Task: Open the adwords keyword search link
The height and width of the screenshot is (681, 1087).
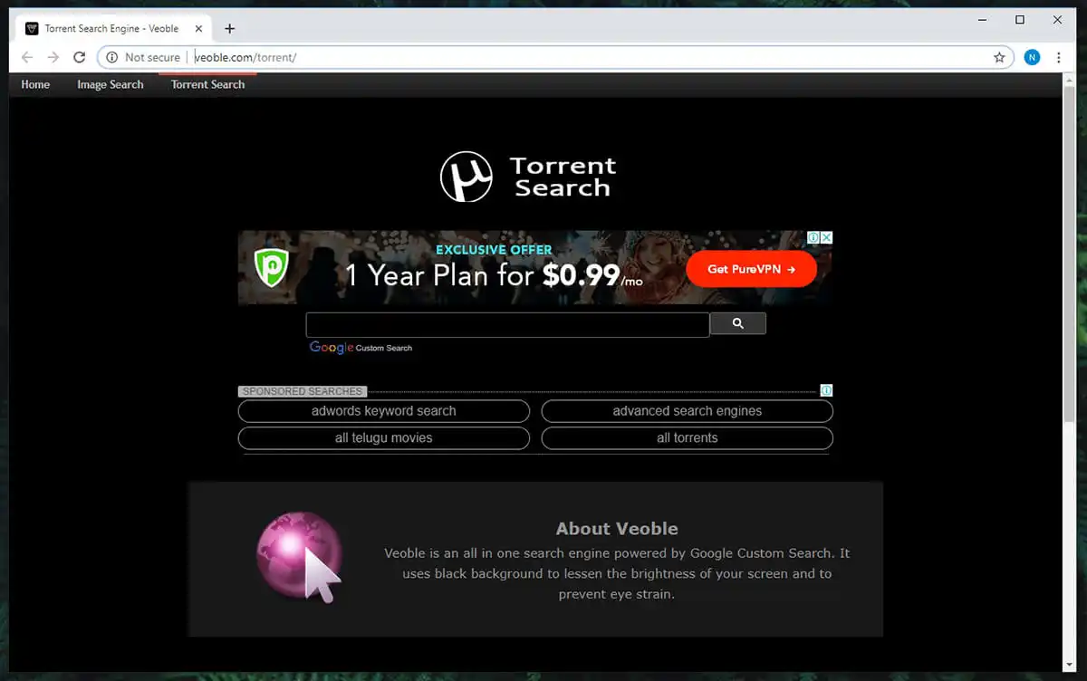Action: (383, 411)
